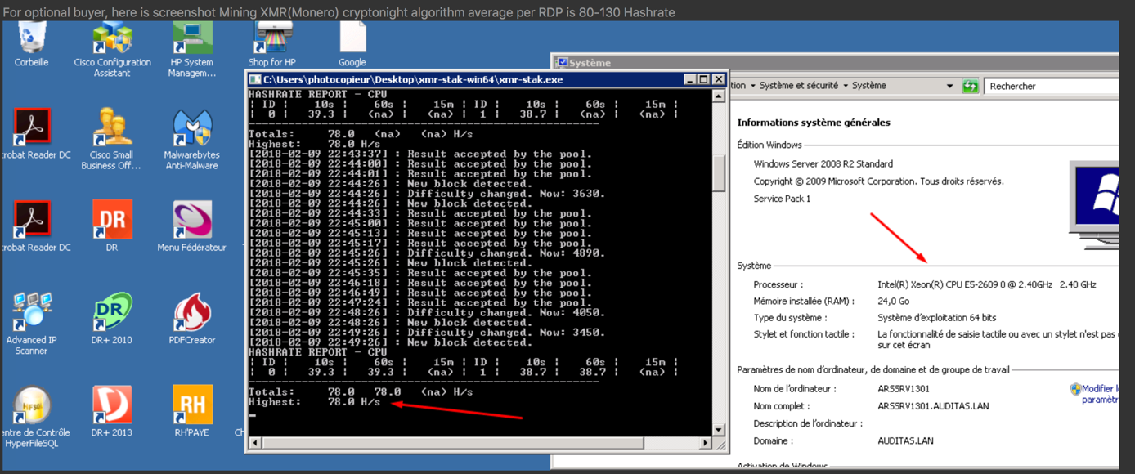Open the Corbeille recycle bin
1135x474 pixels.
click(x=30, y=37)
